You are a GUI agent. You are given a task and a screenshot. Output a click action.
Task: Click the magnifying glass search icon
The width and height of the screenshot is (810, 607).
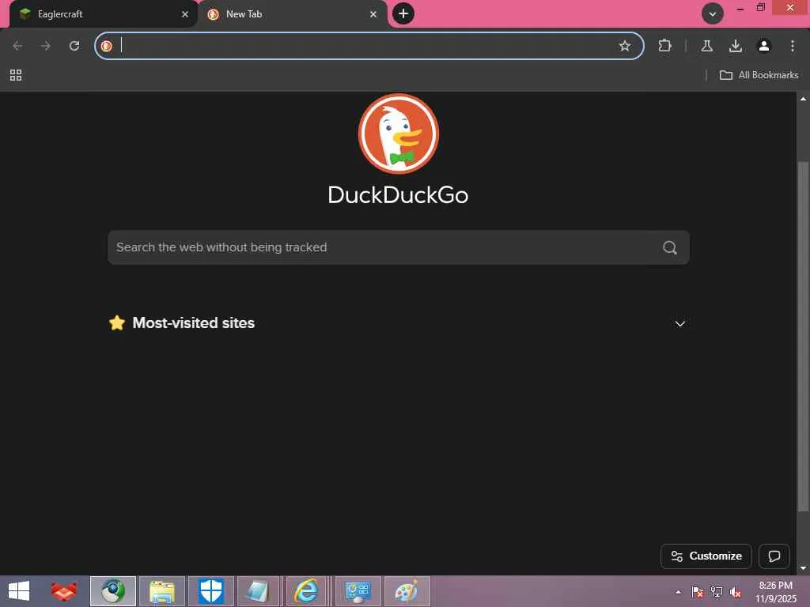[x=669, y=247]
